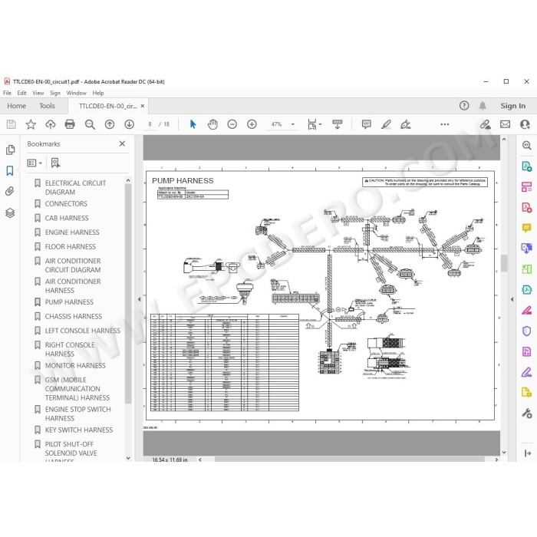Open LEFT CONSOLE HARNESS bookmark
Viewport: 537px width, 537px height.
[x=83, y=331]
